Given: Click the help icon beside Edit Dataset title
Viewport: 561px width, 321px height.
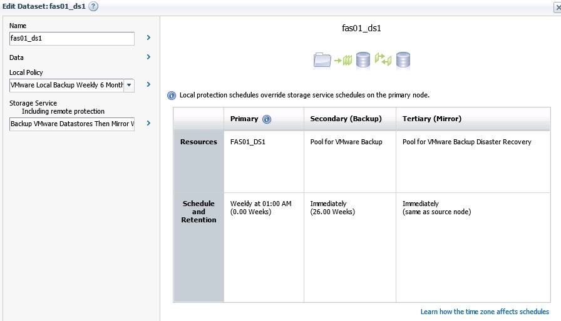Looking at the screenshot, I should [x=94, y=6].
